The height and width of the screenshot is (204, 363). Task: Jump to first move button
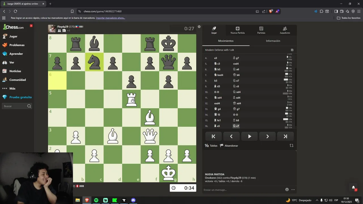coord(213,136)
